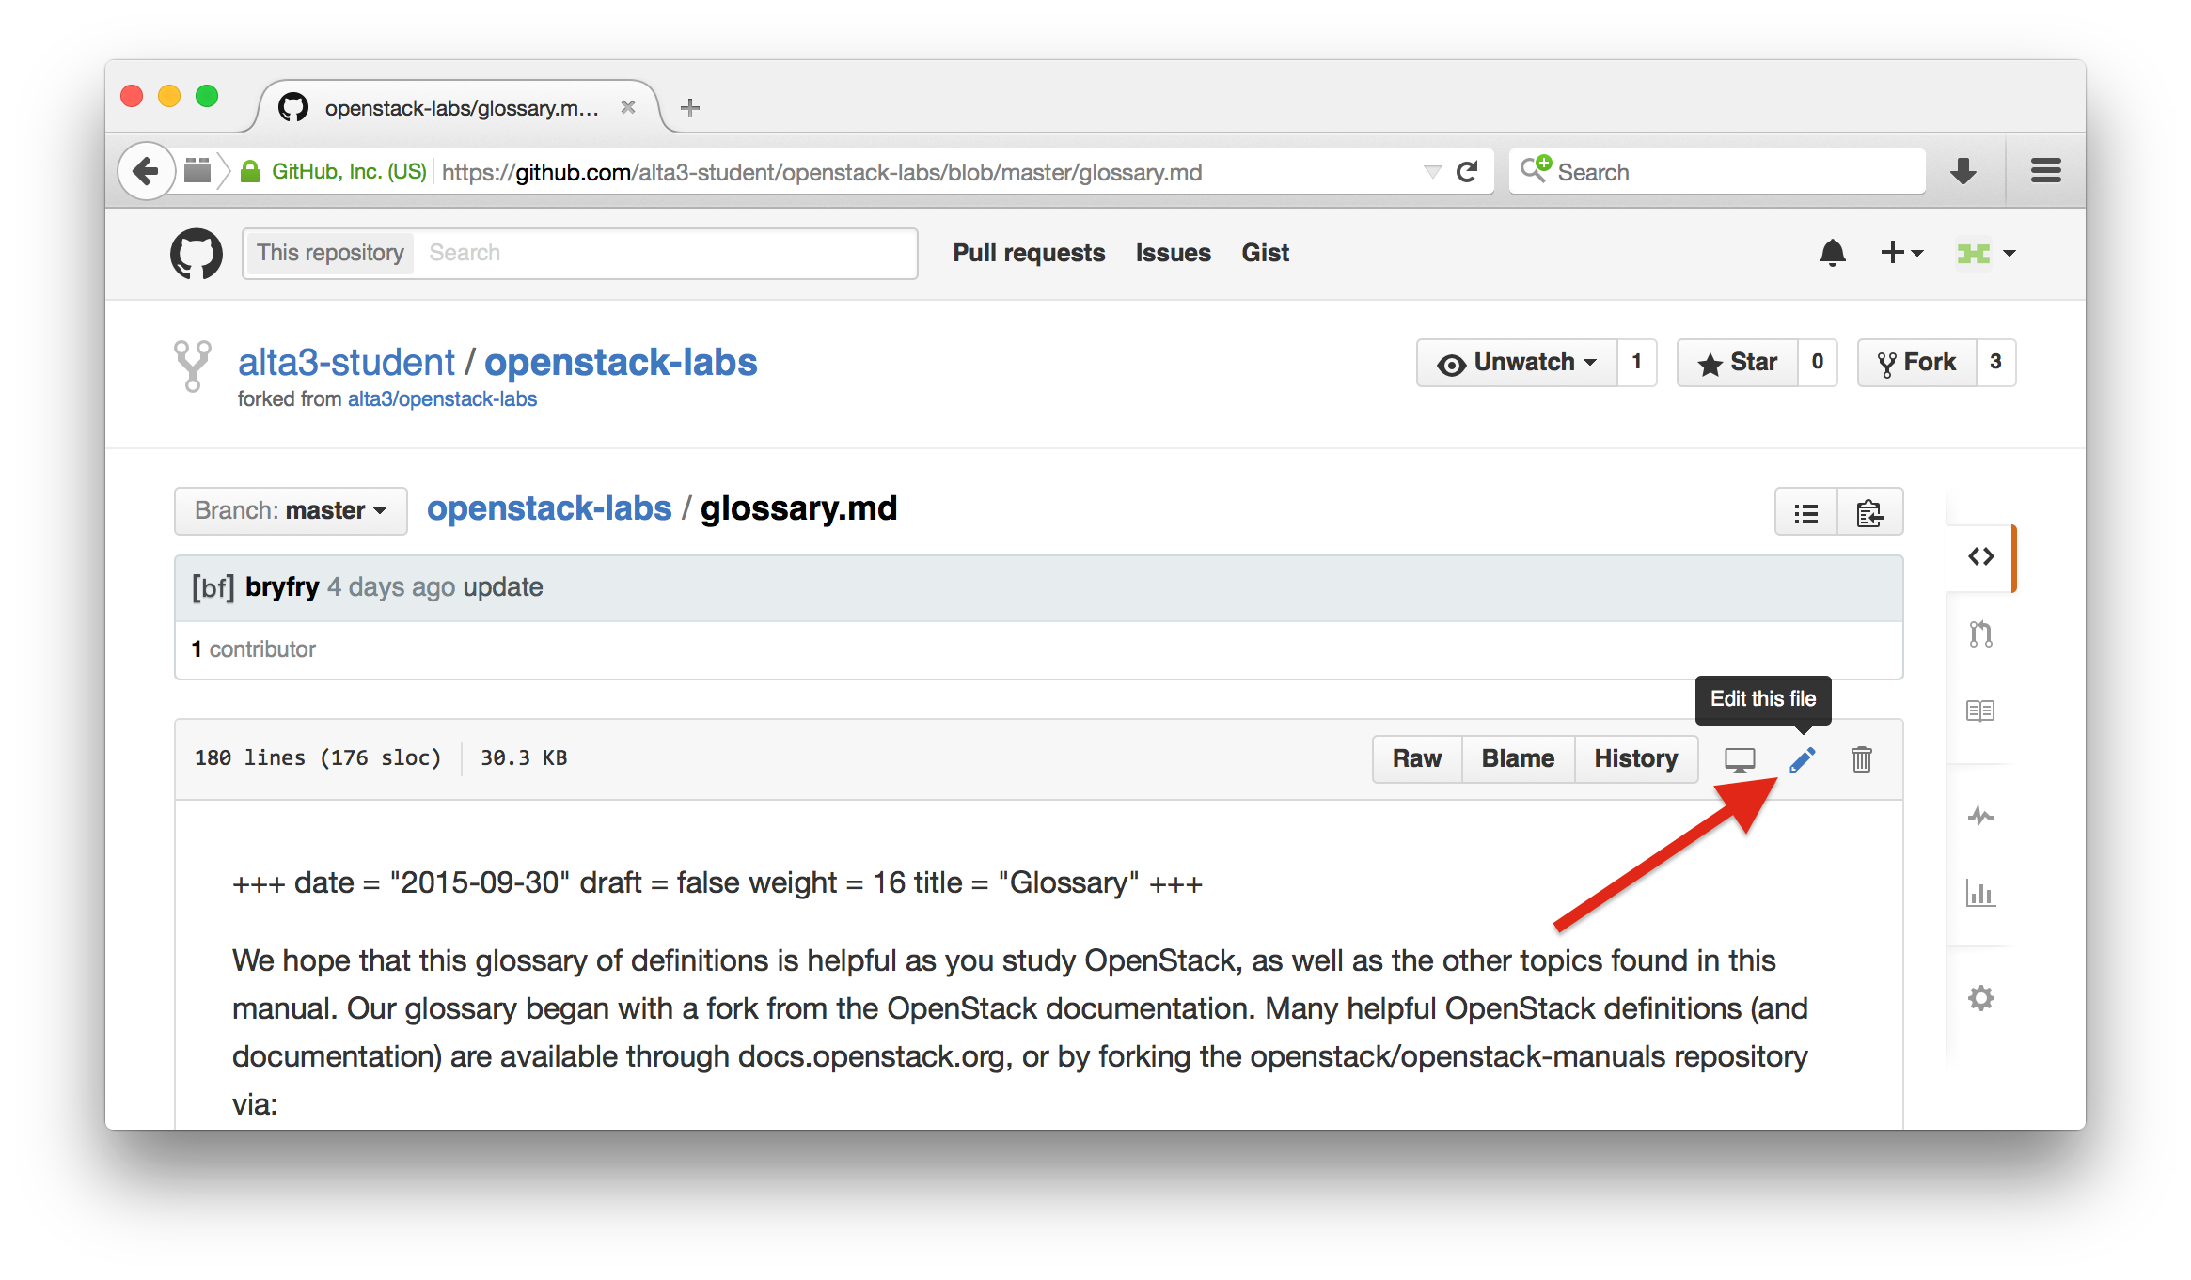Click the alta3/openstack-labs fork link
Image resolution: width=2191 pixels, height=1280 pixels.
click(x=441, y=398)
